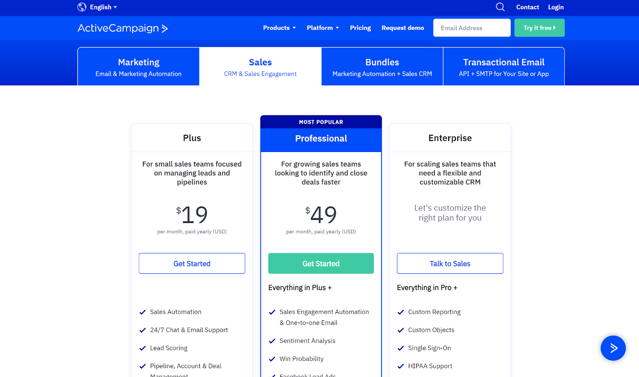639x377 pixels.
Task: Click Let's customize the right plan text
Action: tap(450, 213)
